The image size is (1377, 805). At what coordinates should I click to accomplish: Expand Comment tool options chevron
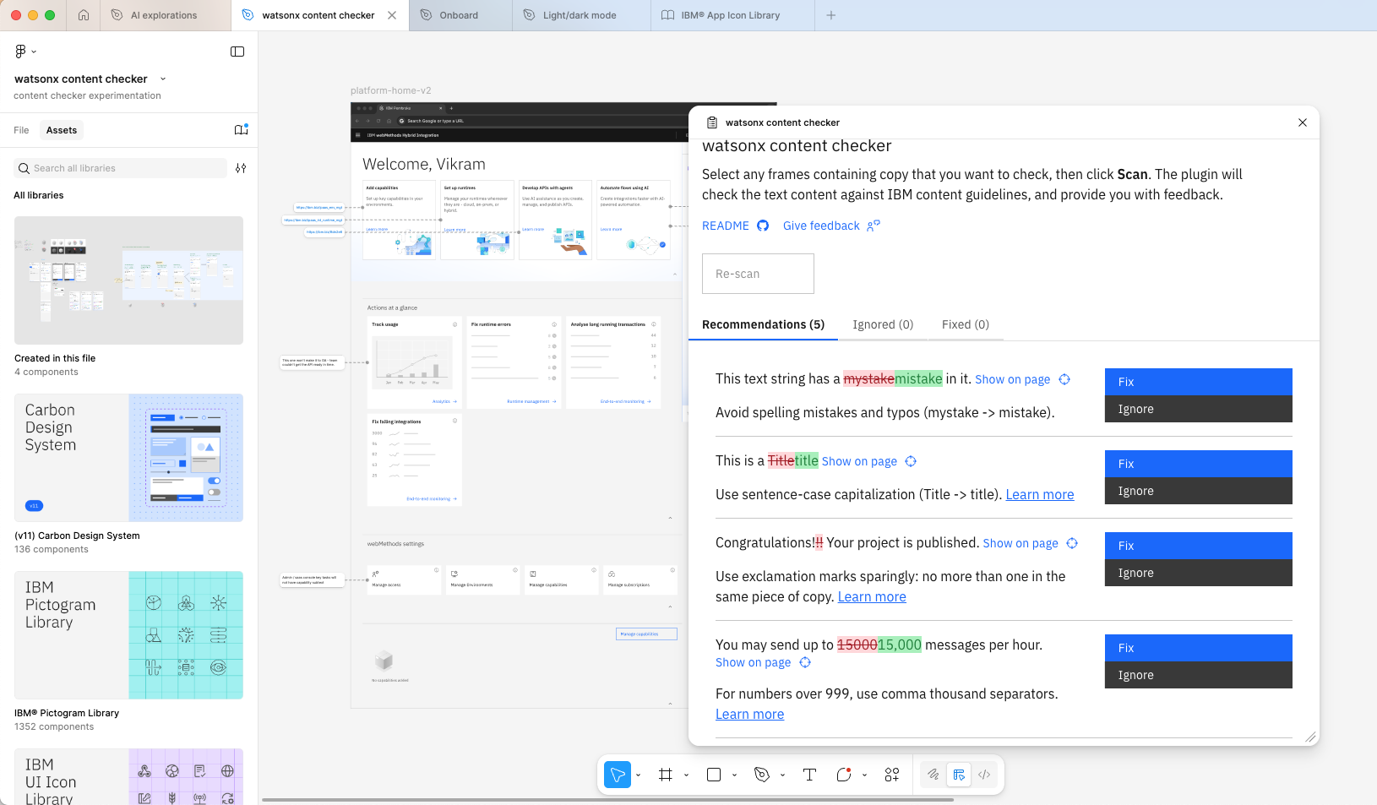pyautogui.click(x=864, y=775)
